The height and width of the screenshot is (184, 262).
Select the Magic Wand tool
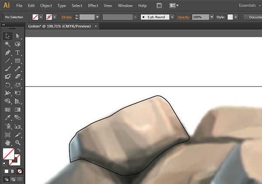7,44
